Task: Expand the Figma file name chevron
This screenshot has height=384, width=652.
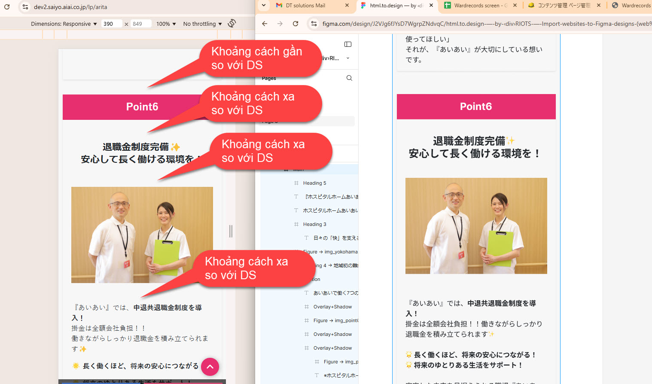Action: point(348,58)
